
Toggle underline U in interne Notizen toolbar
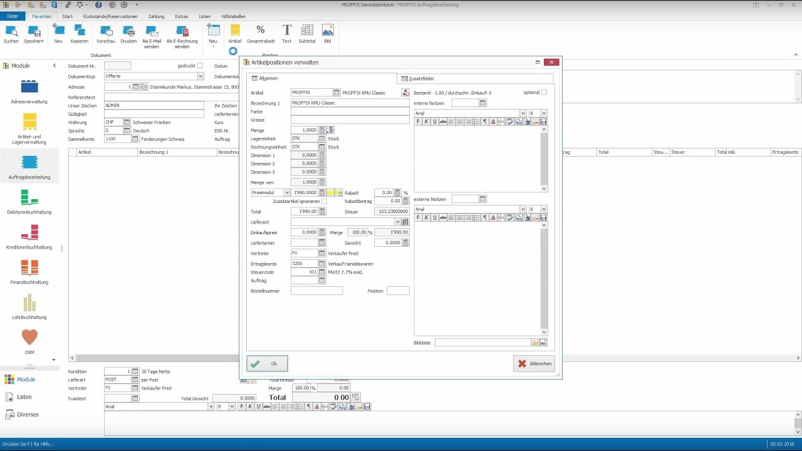coord(434,122)
